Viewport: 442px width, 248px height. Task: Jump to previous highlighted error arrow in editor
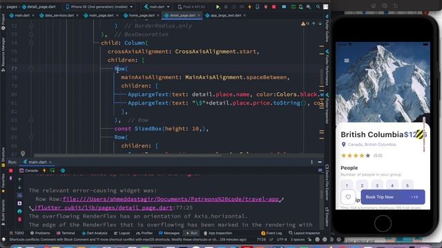[314, 24]
